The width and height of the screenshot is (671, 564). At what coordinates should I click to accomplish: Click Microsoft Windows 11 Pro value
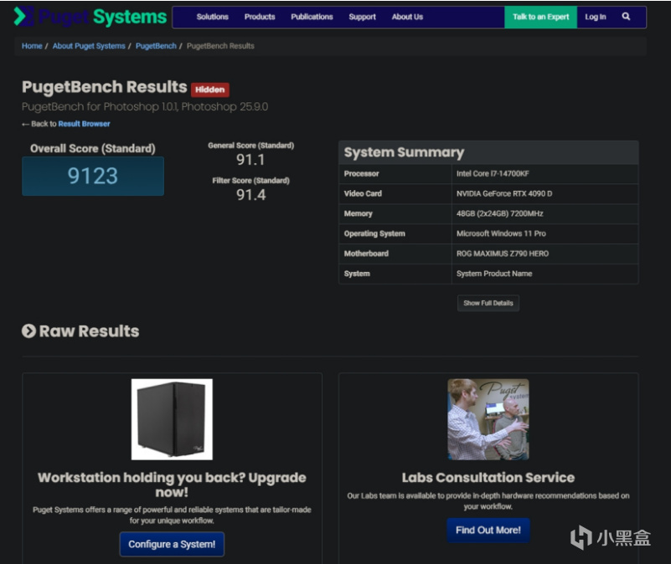[501, 233]
